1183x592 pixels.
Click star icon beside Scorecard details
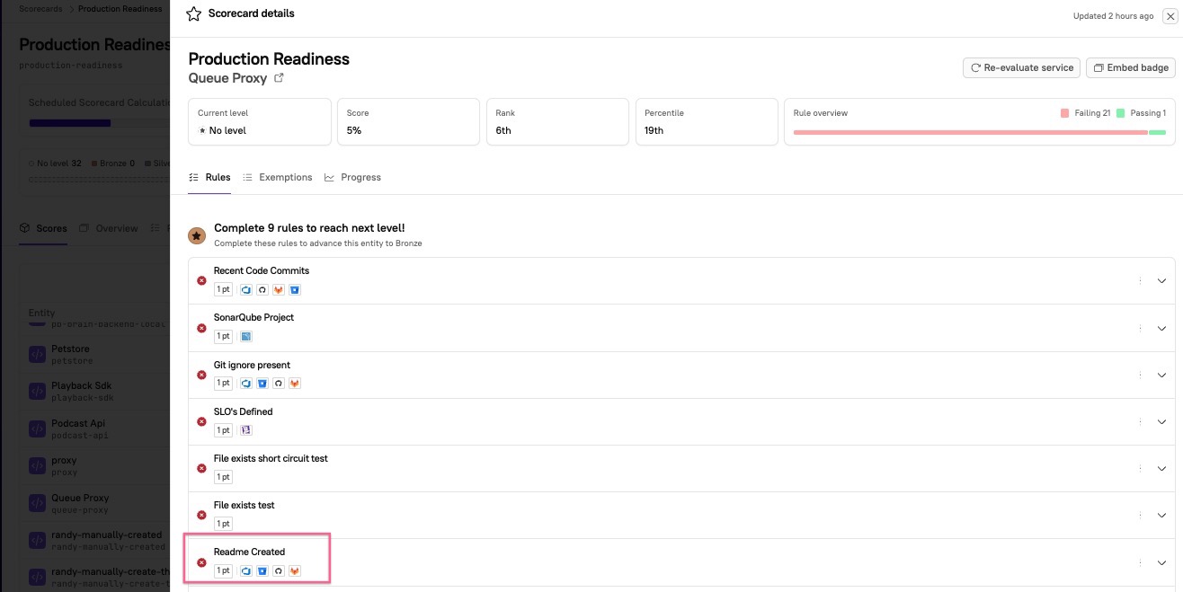click(x=193, y=14)
